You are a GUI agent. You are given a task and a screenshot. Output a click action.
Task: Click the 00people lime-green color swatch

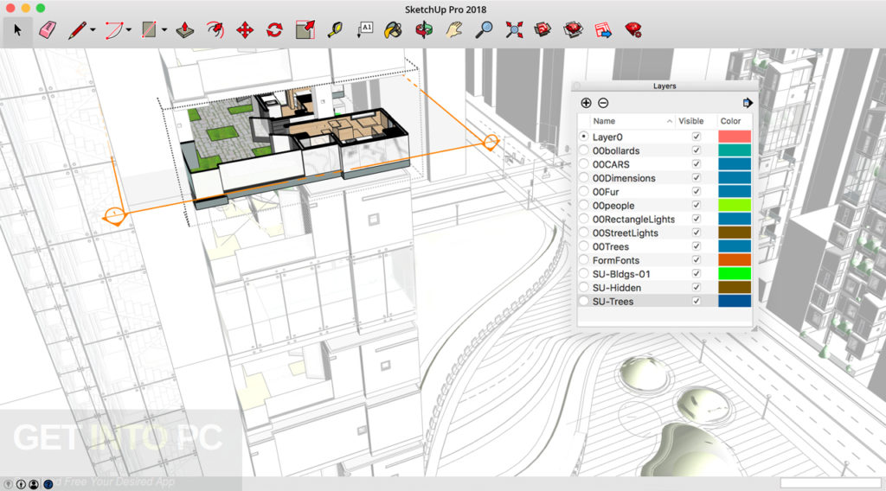pyautogui.click(x=735, y=205)
